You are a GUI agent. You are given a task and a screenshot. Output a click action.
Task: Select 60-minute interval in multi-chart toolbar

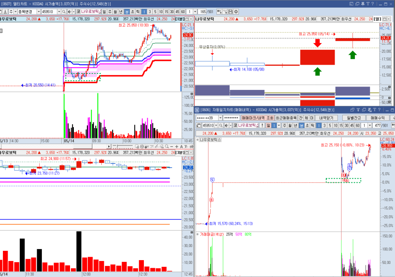[183, 11]
